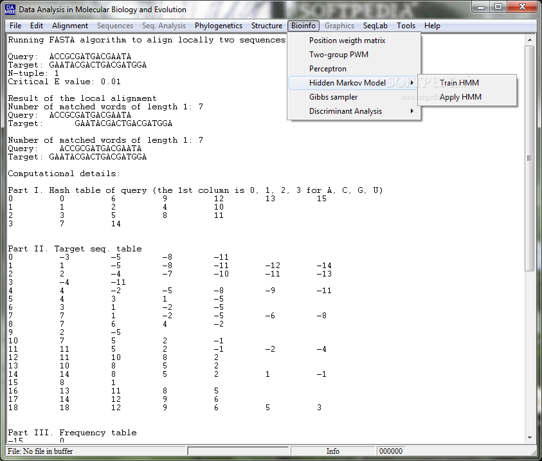
Task: Click the empty progress bar in status bar
Action: click(238, 451)
